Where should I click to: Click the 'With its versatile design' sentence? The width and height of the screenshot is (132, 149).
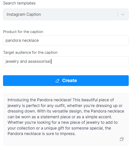click(x=60, y=111)
